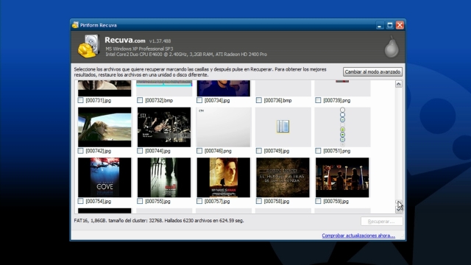471x265 pixels.
Task: Click the [000746].png file name label
Action: tap(218, 151)
